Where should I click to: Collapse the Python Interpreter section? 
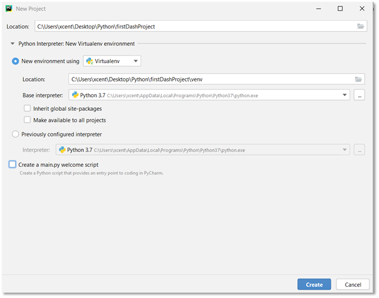[13, 44]
